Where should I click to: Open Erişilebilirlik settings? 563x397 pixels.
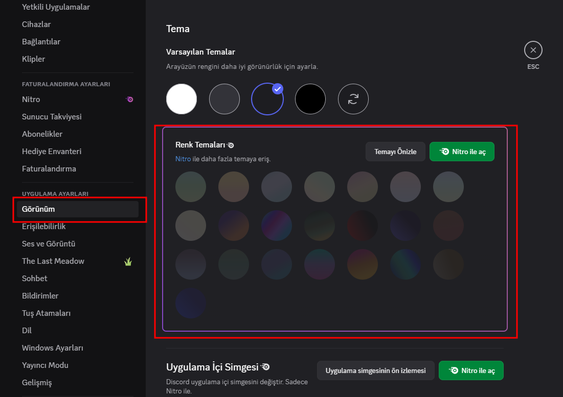pos(44,226)
